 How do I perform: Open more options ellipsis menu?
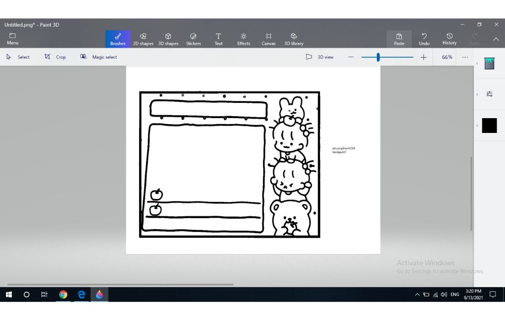coord(465,57)
